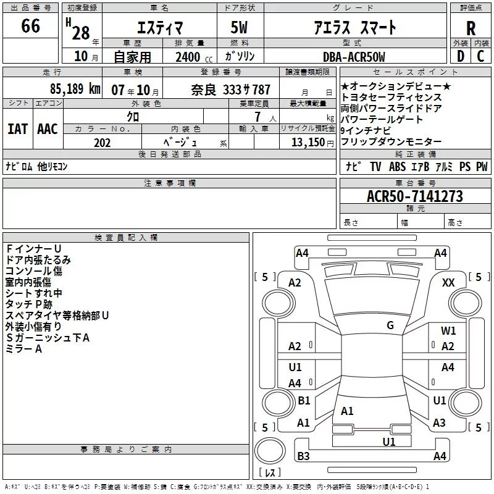This screenshot has width=494, height=494.
Task: Click the inspector note "コンソール傷"
Action: click(x=34, y=271)
